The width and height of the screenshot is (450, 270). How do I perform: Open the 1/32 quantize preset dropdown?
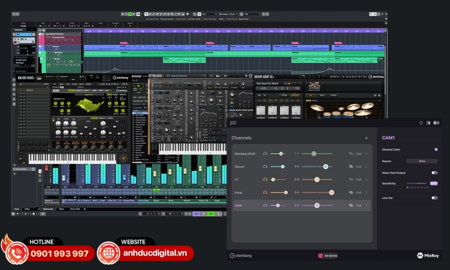click(252, 14)
